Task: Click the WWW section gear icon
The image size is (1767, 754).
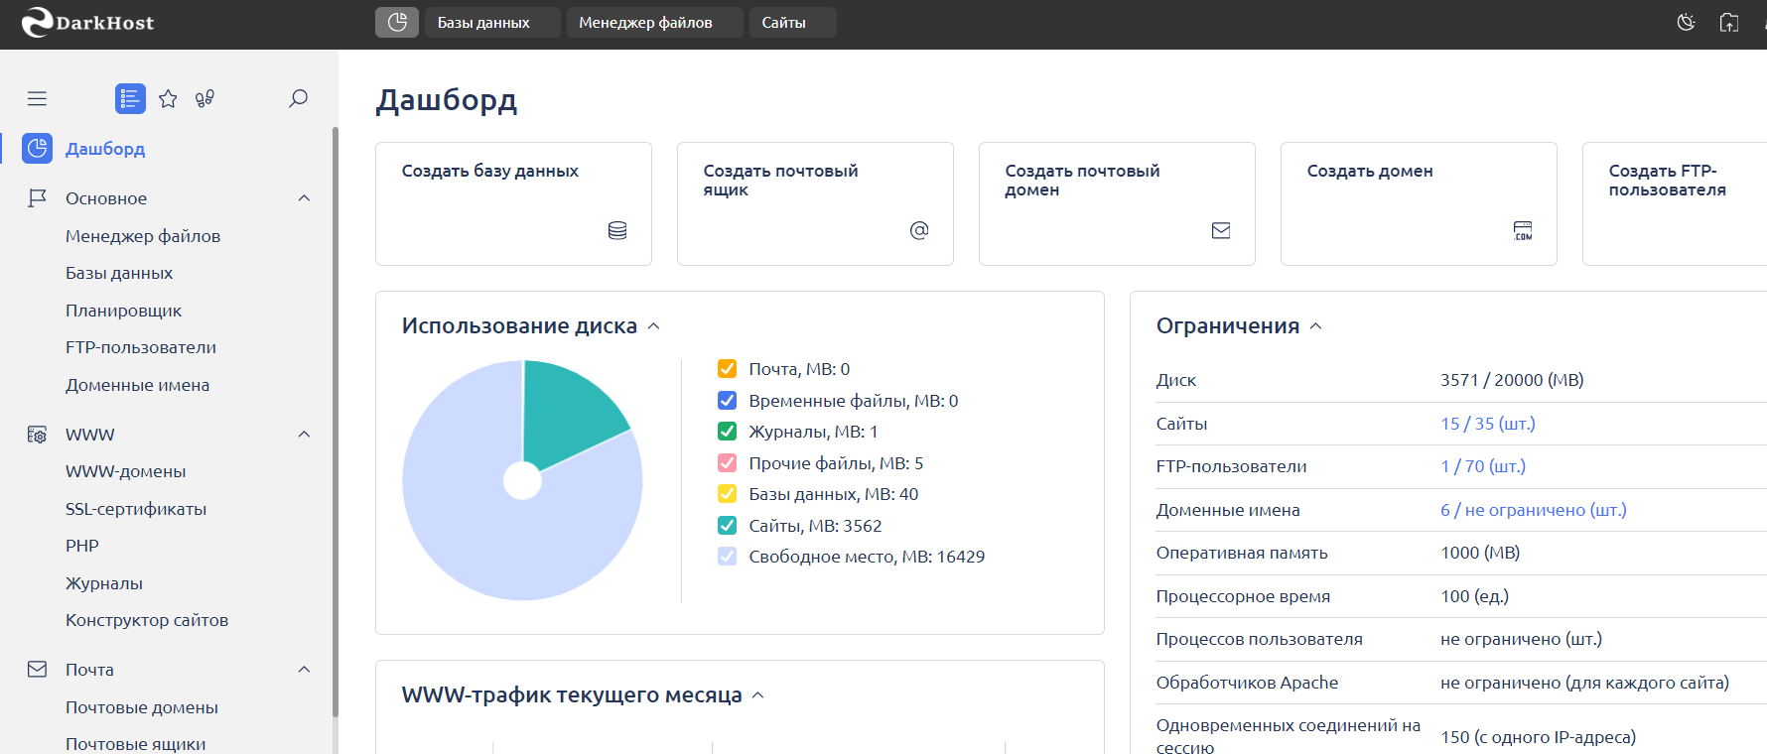Action: click(x=38, y=435)
